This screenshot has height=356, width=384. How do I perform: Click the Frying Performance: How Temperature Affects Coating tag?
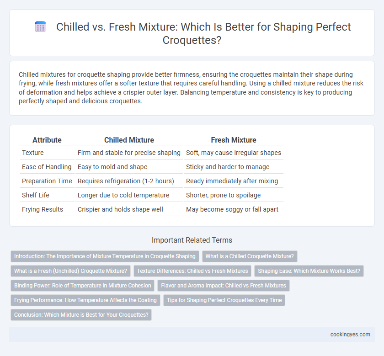coord(85,300)
